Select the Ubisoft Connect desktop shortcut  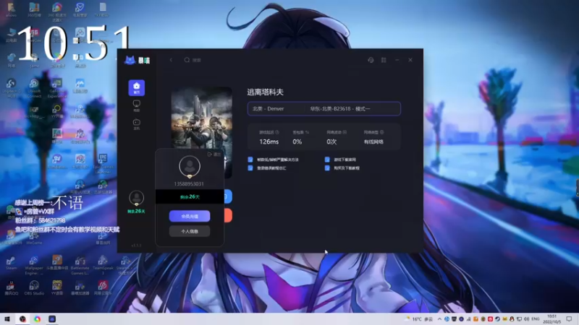point(34,88)
